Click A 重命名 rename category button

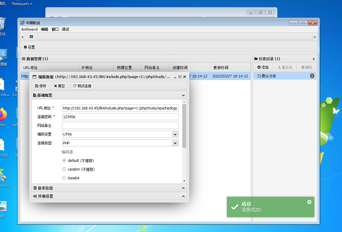[285, 67]
